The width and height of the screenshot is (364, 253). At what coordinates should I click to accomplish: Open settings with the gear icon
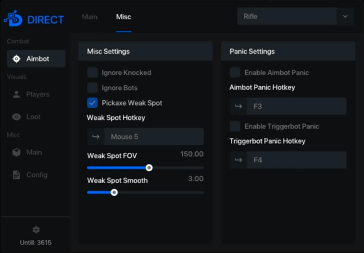coord(36,230)
